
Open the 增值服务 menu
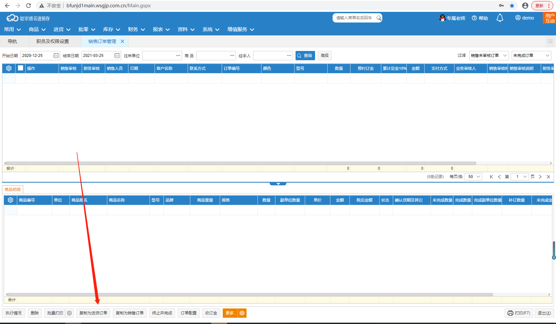tap(241, 29)
